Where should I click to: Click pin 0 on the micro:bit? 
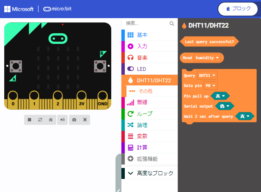(x=13, y=100)
